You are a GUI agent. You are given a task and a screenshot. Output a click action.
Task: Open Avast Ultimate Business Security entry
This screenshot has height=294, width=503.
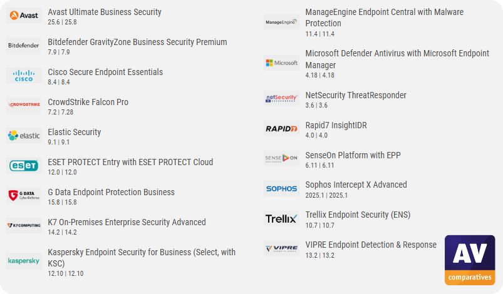coord(105,12)
